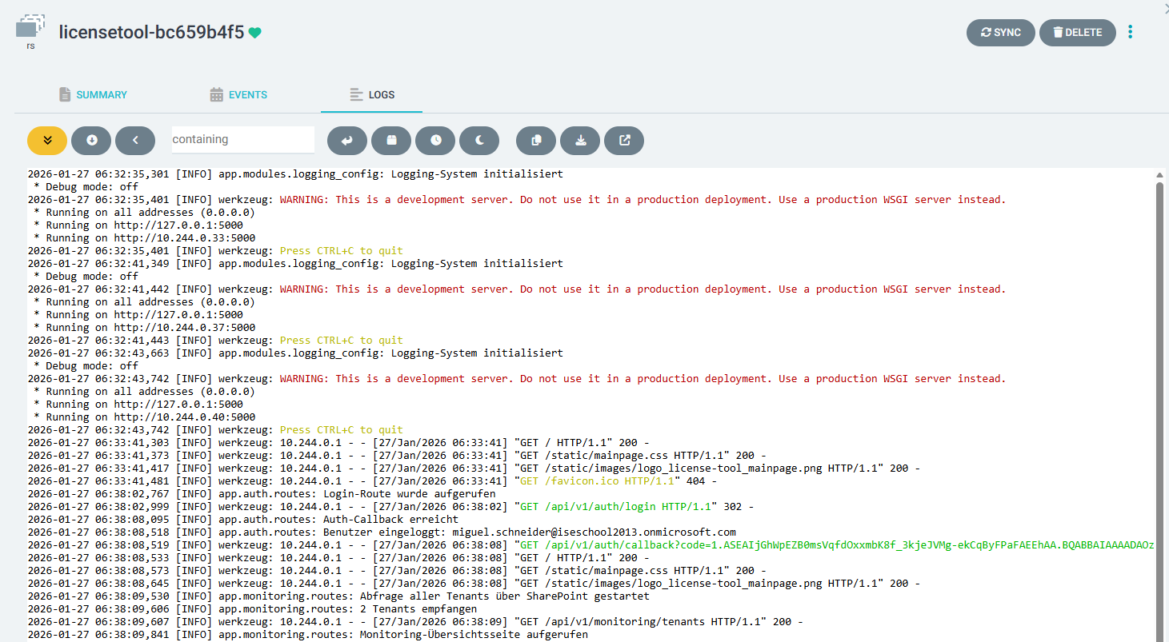The width and height of the screenshot is (1169, 642).
Task: Open the SUMMARY tab
Action: [x=93, y=94]
